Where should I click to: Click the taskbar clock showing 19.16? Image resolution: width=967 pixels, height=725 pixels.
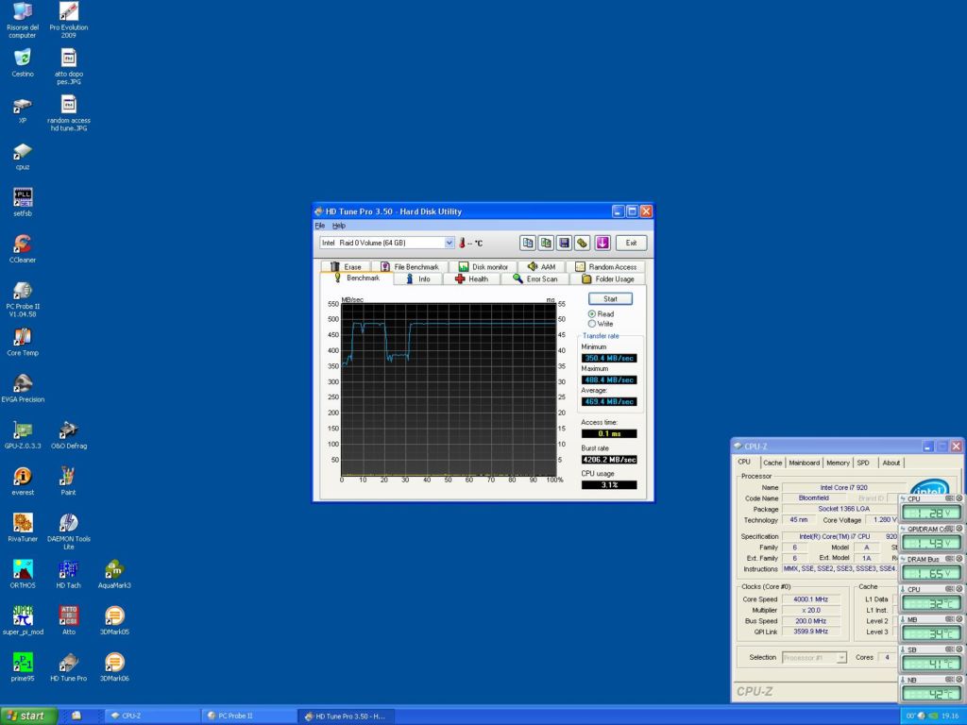(950, 717)
